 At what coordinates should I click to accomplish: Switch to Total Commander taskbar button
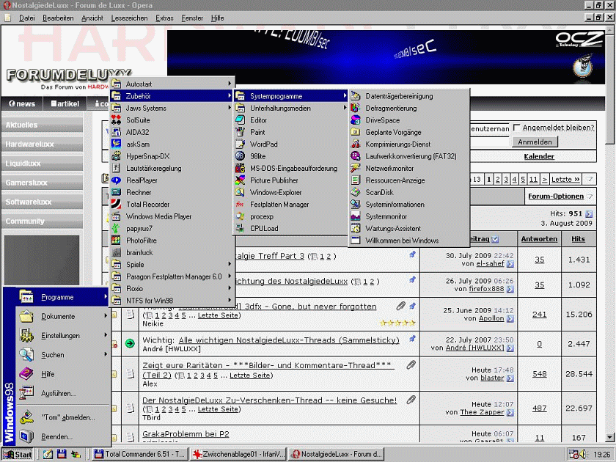[140, 455]
